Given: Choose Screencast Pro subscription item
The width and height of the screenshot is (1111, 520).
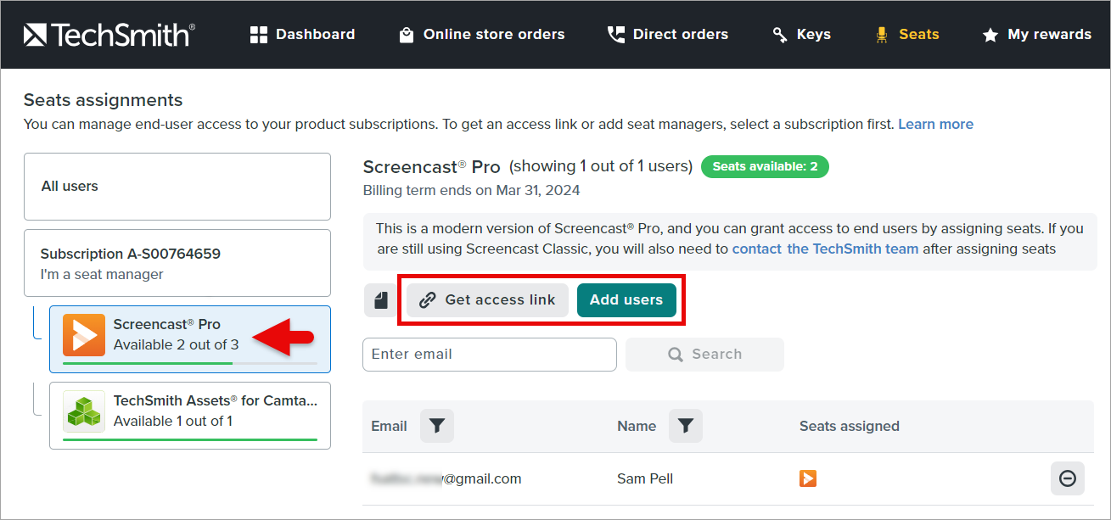Looking at the screenshot, I should pos(190,339).
